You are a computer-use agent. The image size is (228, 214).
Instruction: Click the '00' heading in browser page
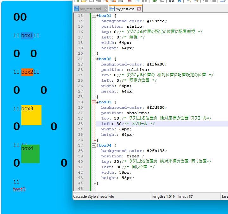[20, 17]
